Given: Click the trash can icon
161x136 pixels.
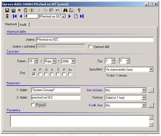Looking at the screenshot, I should (25, 10).
